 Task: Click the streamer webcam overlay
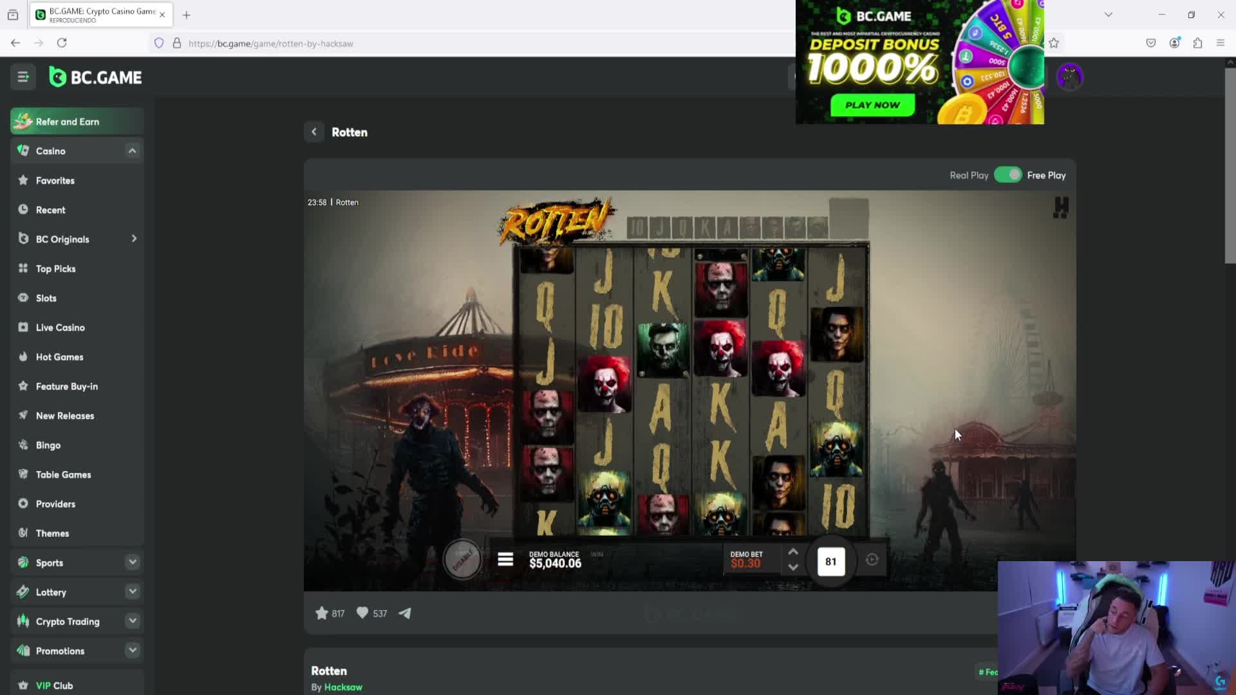pyautogui.click(x=1116, y=628)
